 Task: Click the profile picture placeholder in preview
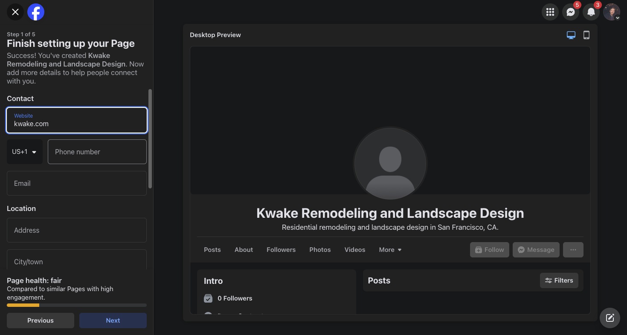390,164
